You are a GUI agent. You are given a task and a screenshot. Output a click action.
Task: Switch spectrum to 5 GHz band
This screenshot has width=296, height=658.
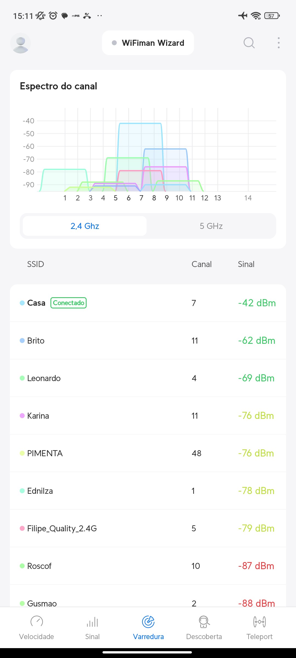[x=211, y=226]
